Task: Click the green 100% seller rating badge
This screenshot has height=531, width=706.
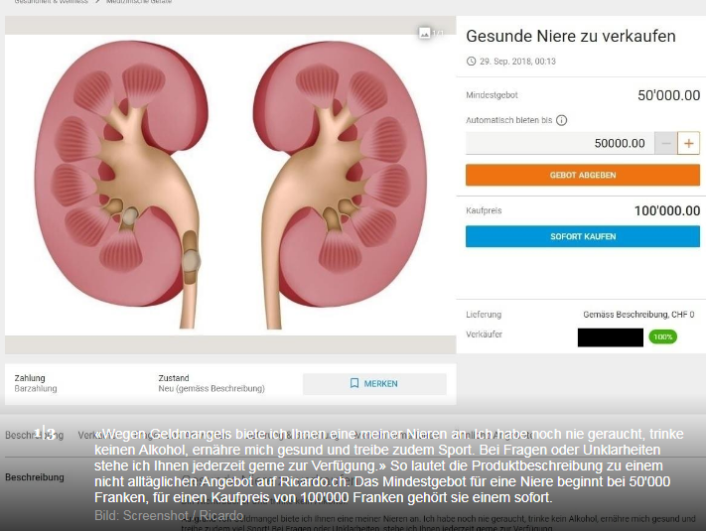Action: pos(662,337)
